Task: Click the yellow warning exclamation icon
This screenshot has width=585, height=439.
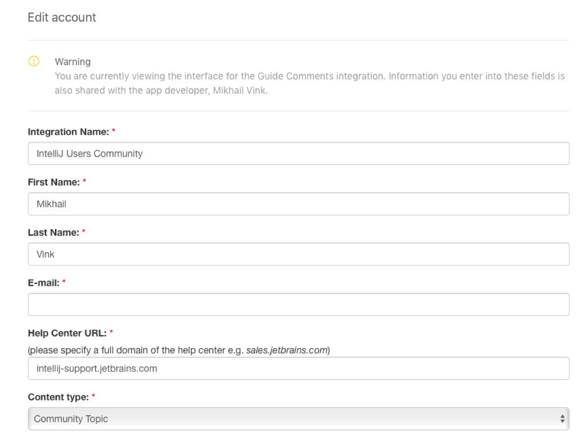Action: 34,61
